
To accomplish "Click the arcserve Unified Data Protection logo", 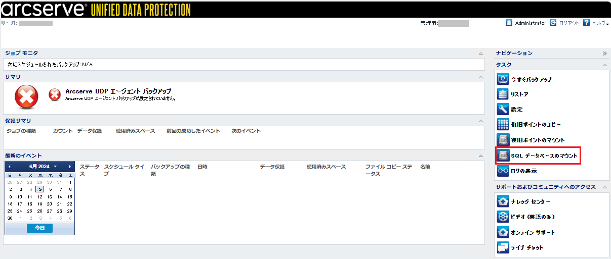I will click(97, 9).
